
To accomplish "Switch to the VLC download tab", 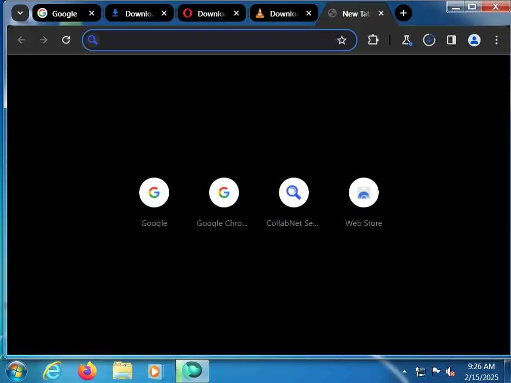I will tap(284, 13).
